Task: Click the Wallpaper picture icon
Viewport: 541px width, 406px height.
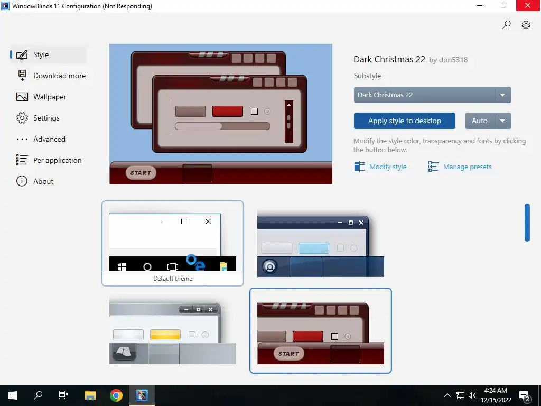Action: tap(22, 97)
